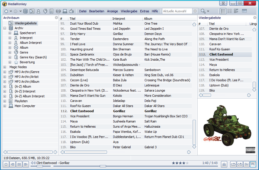Toggle the column browser view icon

click(x=244, y=11)
